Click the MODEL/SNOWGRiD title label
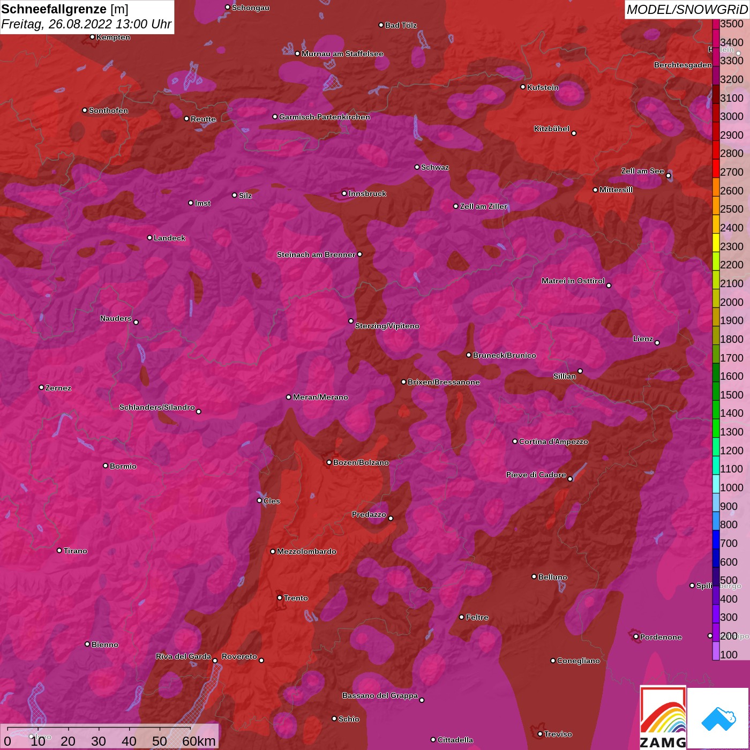 tap(687, 10)
